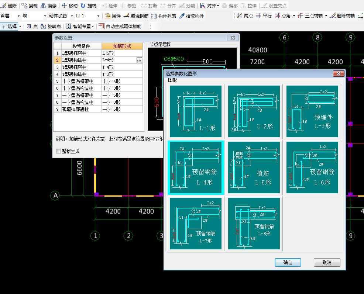Image resolution: width=364 pixels, height=294 pixels.
Task: Click the 分割 (Split) tool
Action: (187, 6)
